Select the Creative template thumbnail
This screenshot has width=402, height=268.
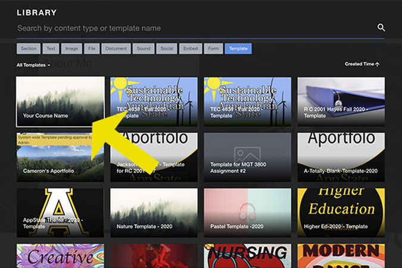click(60, 255)
